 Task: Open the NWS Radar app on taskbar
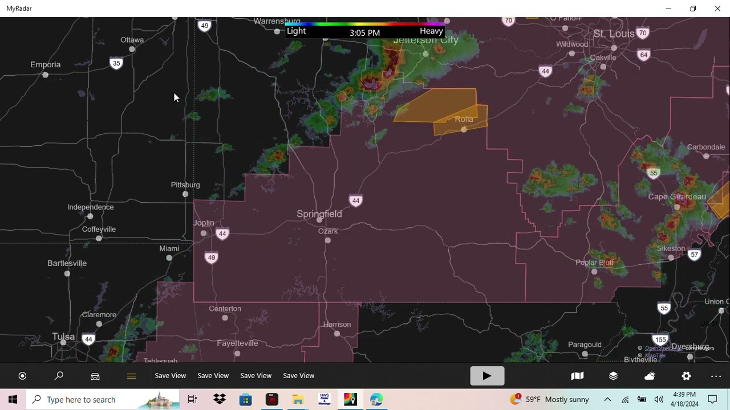click(324, 400)
